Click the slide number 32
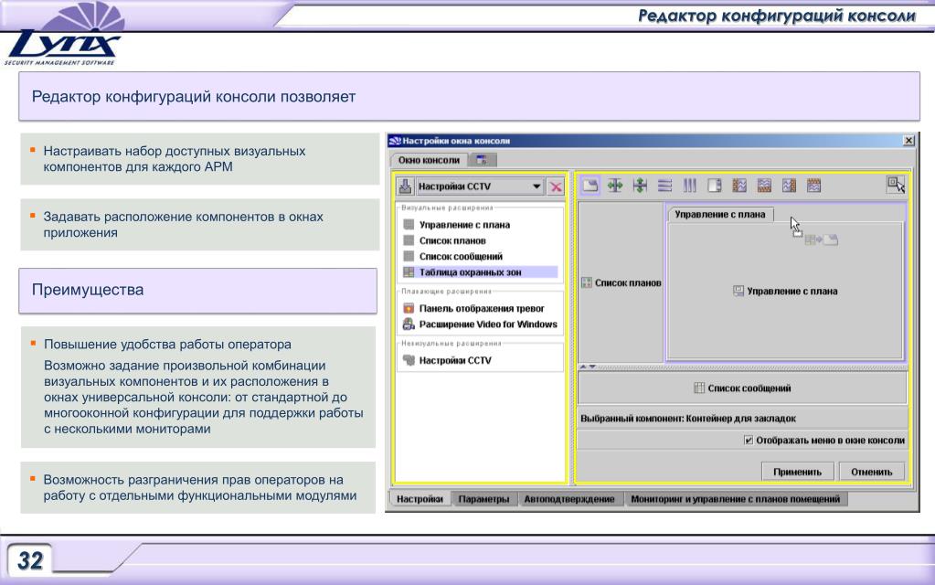 (30, 560)
